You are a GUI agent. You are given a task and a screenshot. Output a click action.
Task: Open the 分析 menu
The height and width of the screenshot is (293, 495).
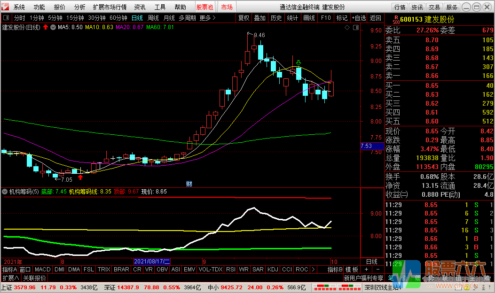[x=79, y=7]
